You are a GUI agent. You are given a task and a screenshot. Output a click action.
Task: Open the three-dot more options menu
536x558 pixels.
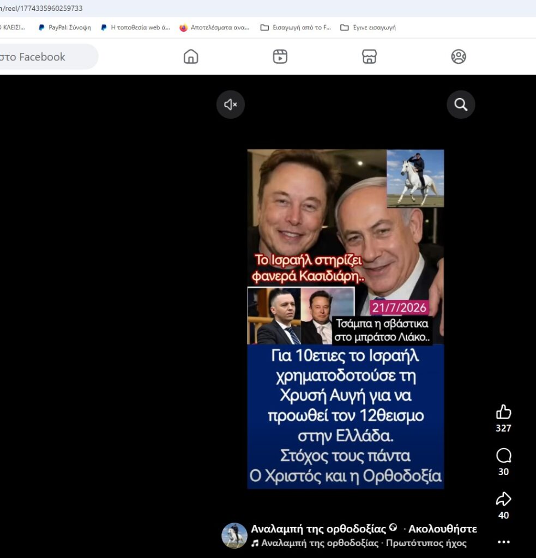click(504, 542)
